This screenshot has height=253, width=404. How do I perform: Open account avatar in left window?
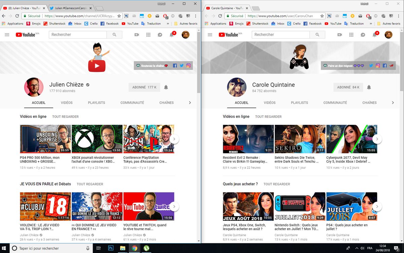(x=186, y=35)
